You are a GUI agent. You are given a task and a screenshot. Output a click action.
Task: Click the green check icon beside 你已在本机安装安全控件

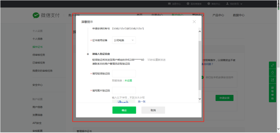tap(202, 77)
